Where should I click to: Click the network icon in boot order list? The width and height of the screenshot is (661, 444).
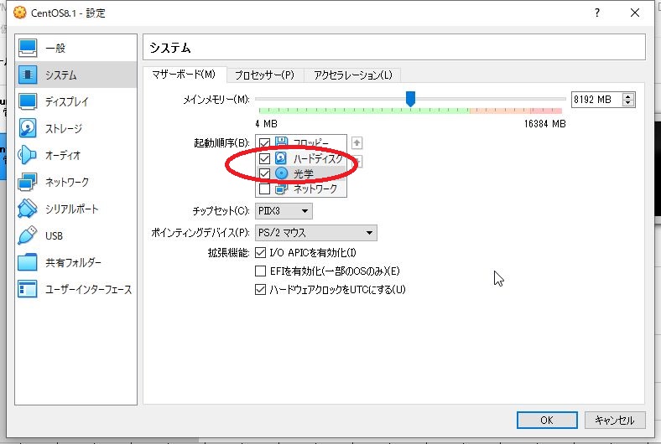(x=281, y=189)
